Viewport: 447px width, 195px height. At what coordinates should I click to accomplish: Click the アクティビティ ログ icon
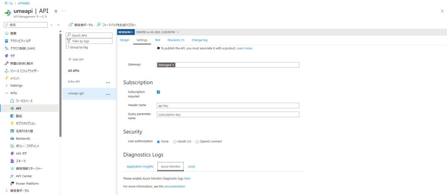click(x=6, y=41)
